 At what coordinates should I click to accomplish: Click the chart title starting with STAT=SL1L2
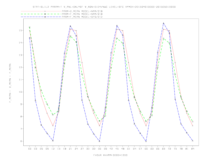[x=104, y=7]
